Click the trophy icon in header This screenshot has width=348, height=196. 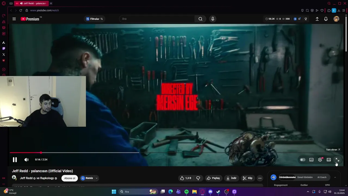pyautogui.click(x=306, y=19)
